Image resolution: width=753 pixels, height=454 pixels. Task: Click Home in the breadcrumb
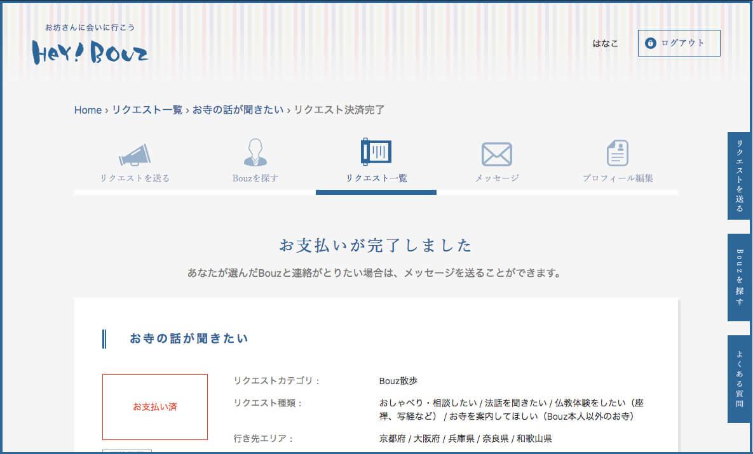(x=88, y=110)
